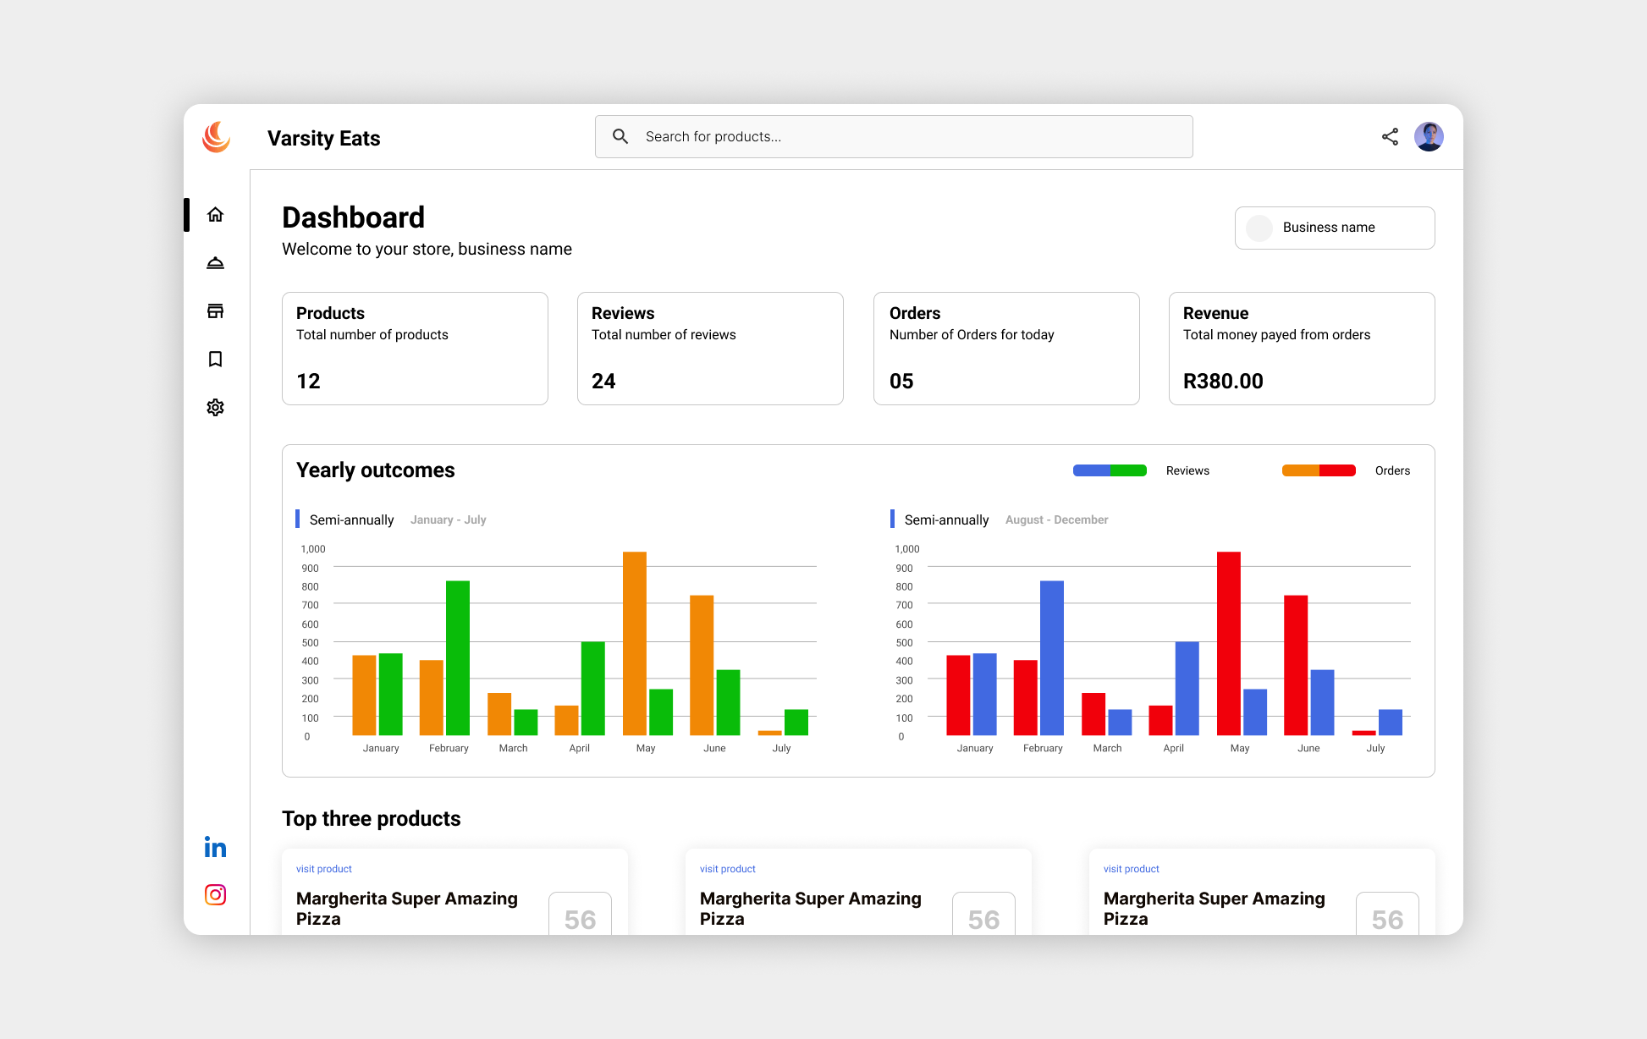1647x1039 pixels.
Task: Toggle the Orders series in the chart legend
Action: (x=1392, y=470)
